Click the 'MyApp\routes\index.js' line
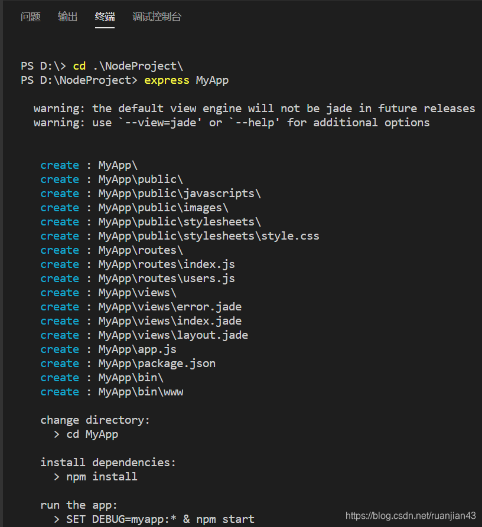The height and width of the screenshot is (527, 482). click(x=138, y=264)
